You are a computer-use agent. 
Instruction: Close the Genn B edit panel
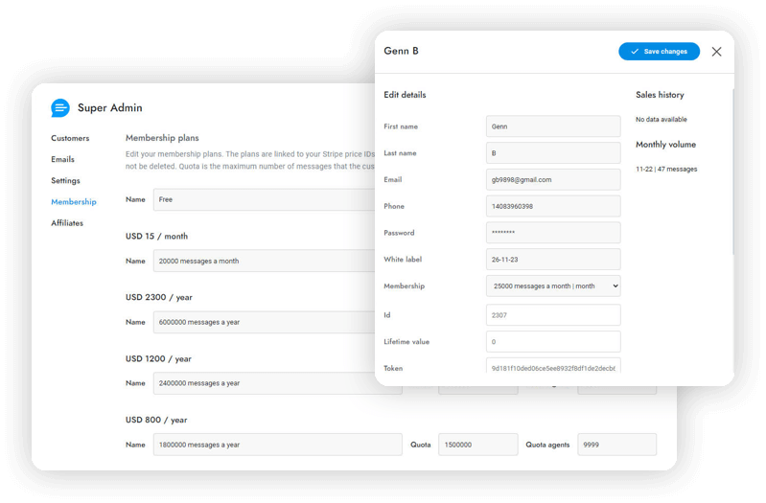click(x=716, y=52)
